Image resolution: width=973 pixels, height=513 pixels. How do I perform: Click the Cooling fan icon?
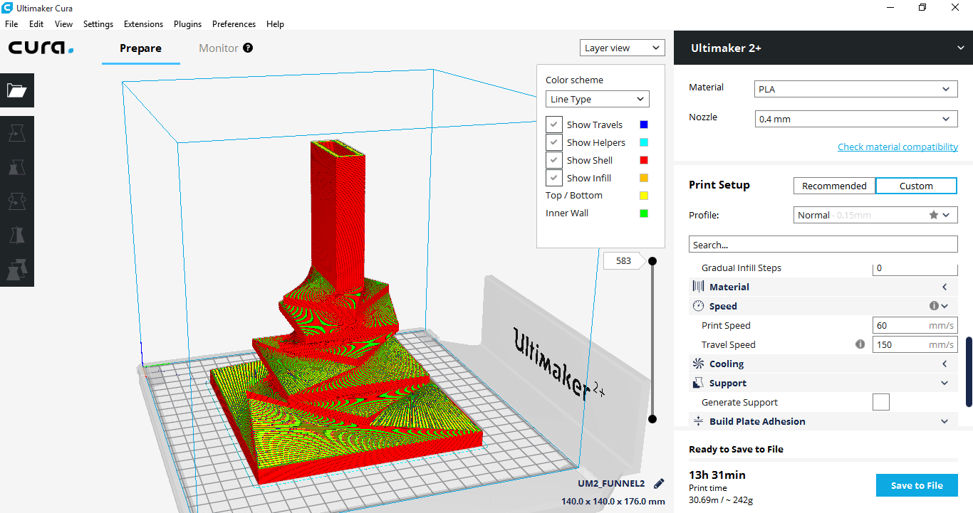pos(698,364)
